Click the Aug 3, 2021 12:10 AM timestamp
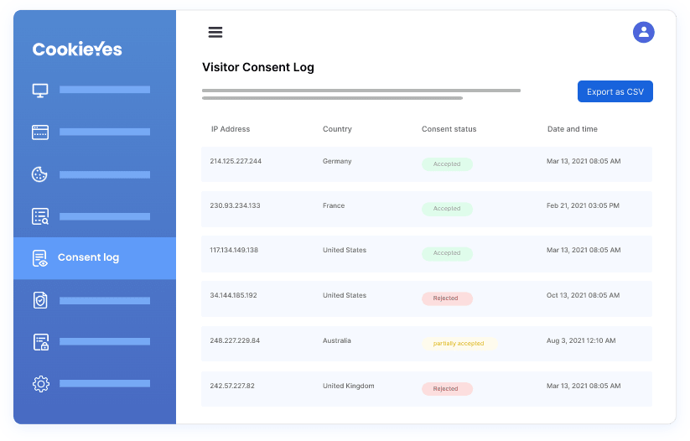 coord(581,340)
